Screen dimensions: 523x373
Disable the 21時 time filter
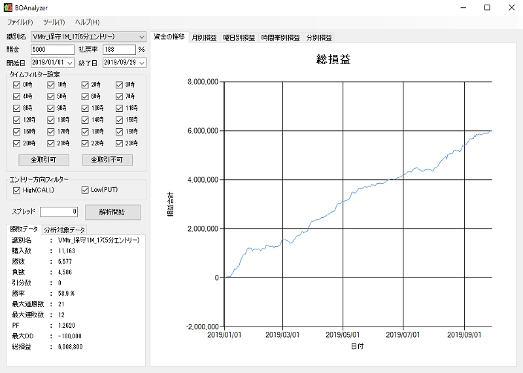[51, 143]
